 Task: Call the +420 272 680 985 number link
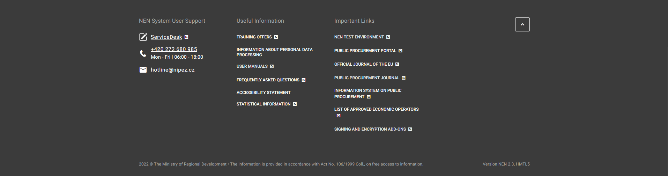pos(174,49)
